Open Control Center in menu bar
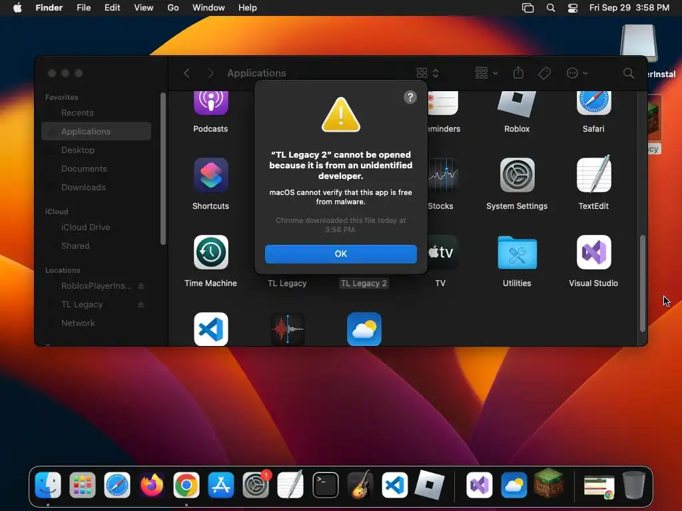The width and height of the screenshot is (682, 511). (x=573, y=8)
